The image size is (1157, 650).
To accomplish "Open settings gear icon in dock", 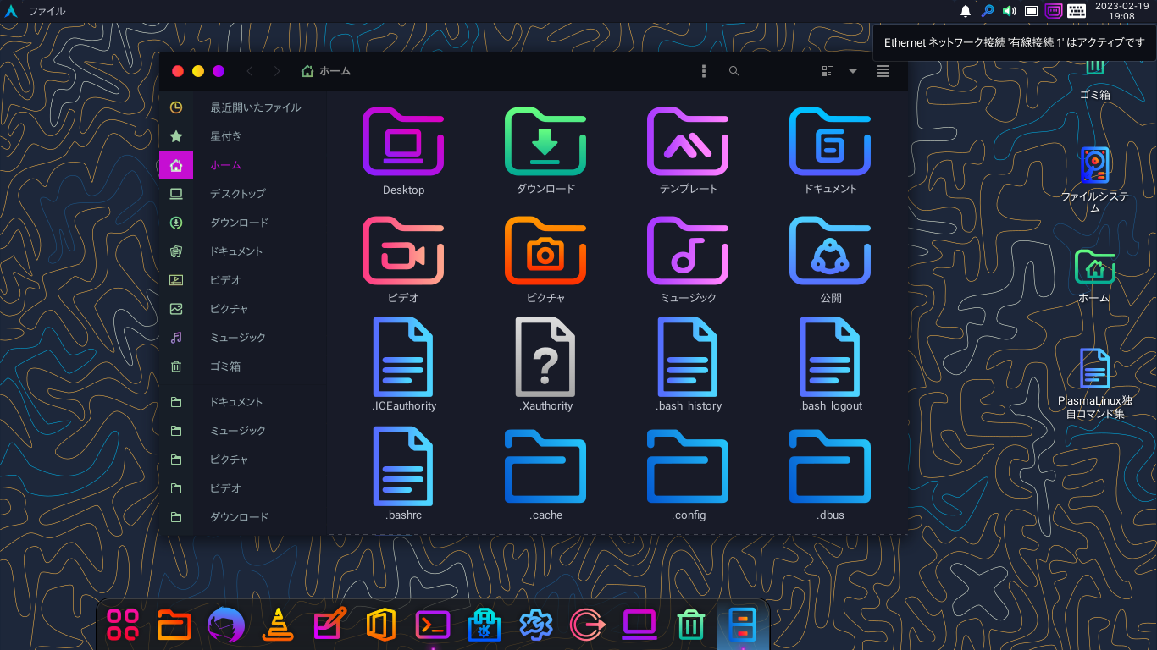I will [x=536, y=625].
